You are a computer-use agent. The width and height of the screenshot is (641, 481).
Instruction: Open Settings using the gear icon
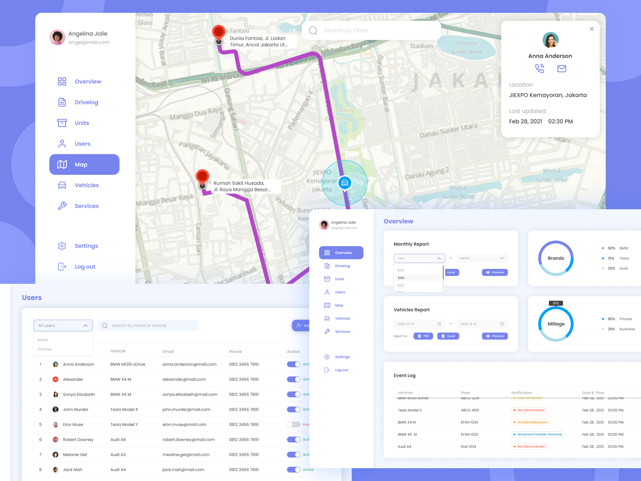[62, 246]
